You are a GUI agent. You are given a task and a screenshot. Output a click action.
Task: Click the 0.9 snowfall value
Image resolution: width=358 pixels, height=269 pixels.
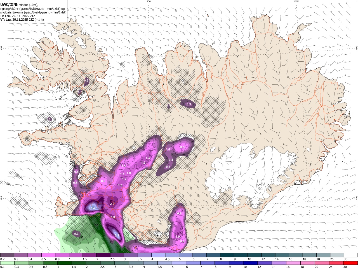coord(179,214)
